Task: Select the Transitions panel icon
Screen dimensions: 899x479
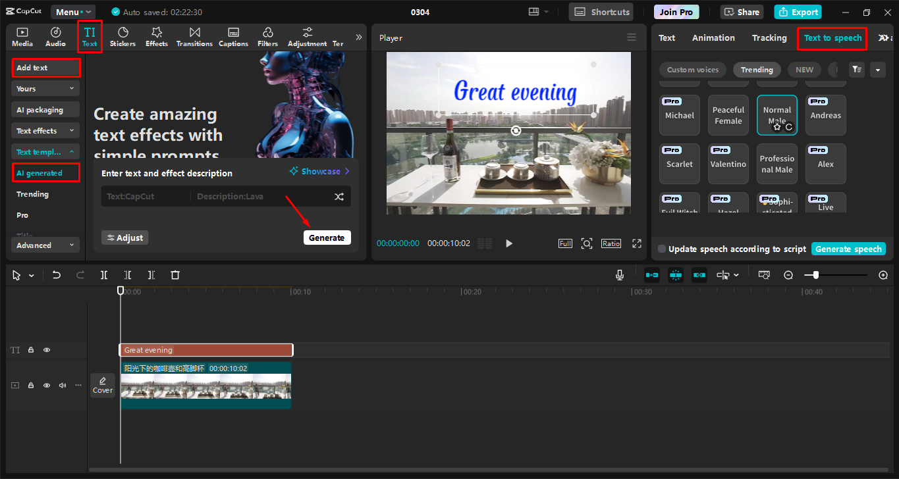Action: coord(194,36)
